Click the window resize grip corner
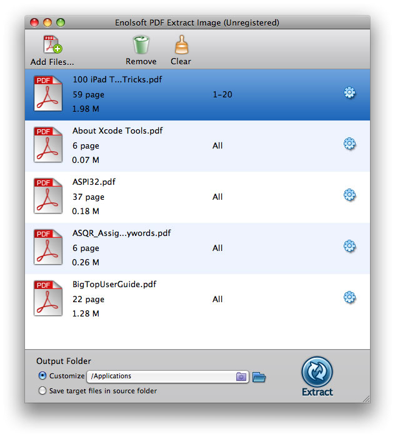The width and height of the screenshot is (395, 437). pos(366,399)
